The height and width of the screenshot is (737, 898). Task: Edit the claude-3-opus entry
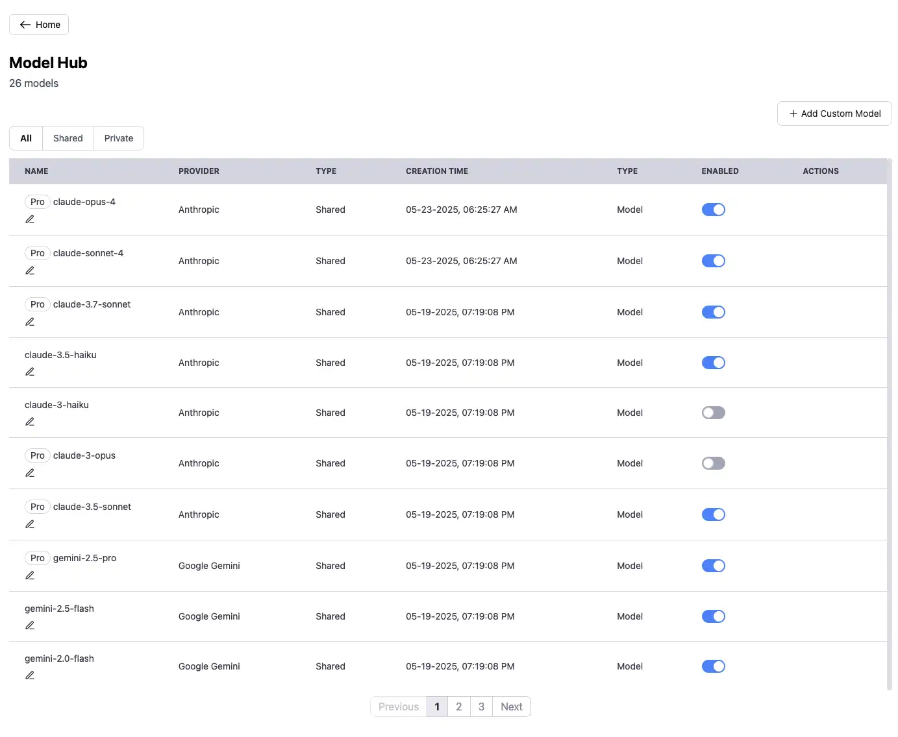[x=30, y=473]
